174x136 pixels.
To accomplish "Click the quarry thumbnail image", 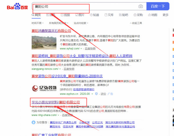I will 44,42.
